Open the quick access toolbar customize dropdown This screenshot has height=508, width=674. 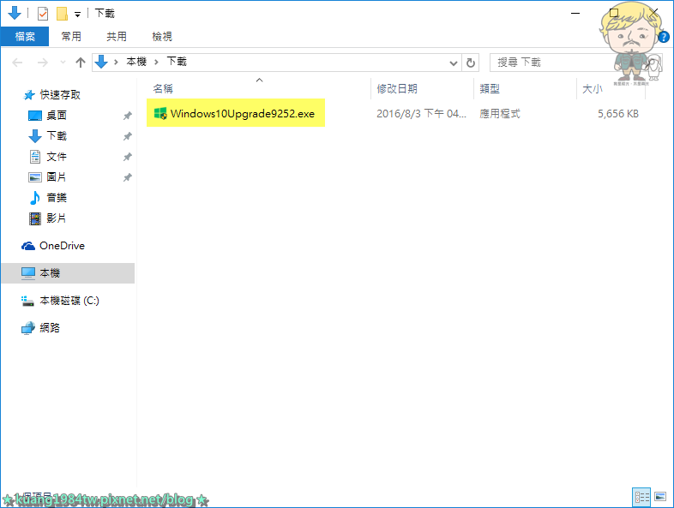[x=78, y=15]
